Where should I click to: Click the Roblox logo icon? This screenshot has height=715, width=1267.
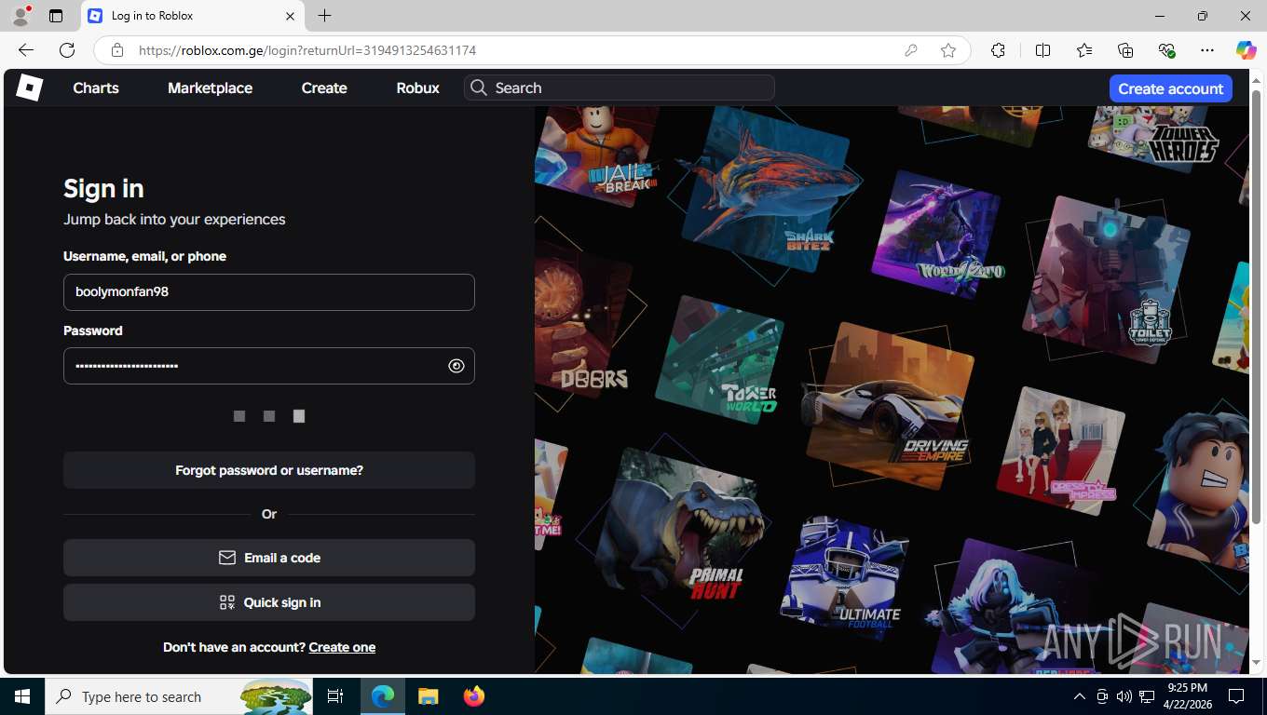[x=30, y=88]
